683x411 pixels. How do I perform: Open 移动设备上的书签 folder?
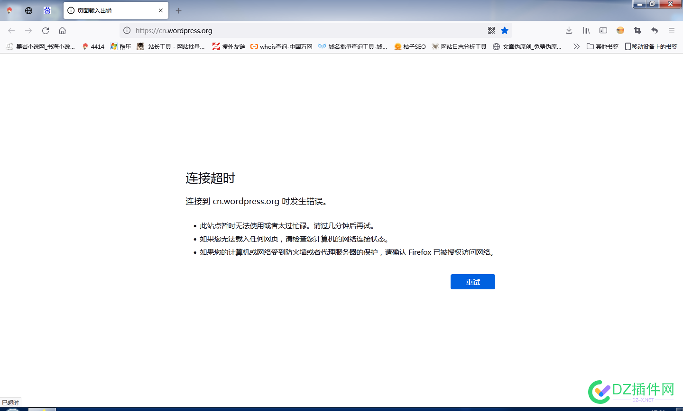pyautogui.click(x=651, y=46)
